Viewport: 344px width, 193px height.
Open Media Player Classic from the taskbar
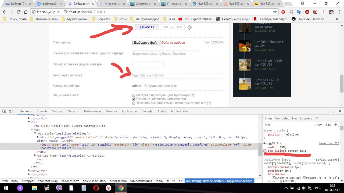pos(47,188)
